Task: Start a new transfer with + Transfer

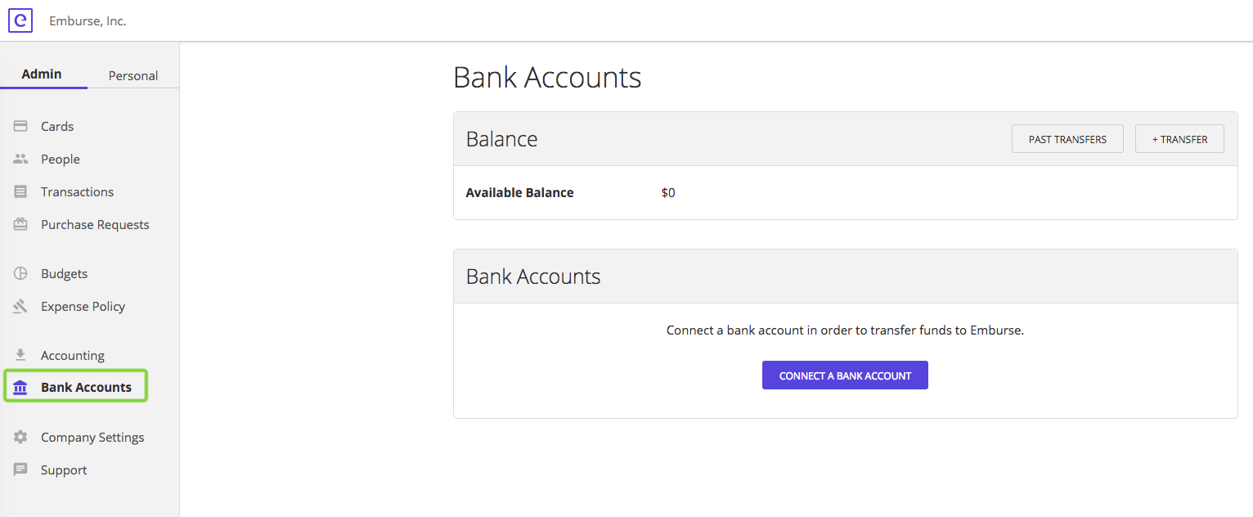Action: point(1179,139)
